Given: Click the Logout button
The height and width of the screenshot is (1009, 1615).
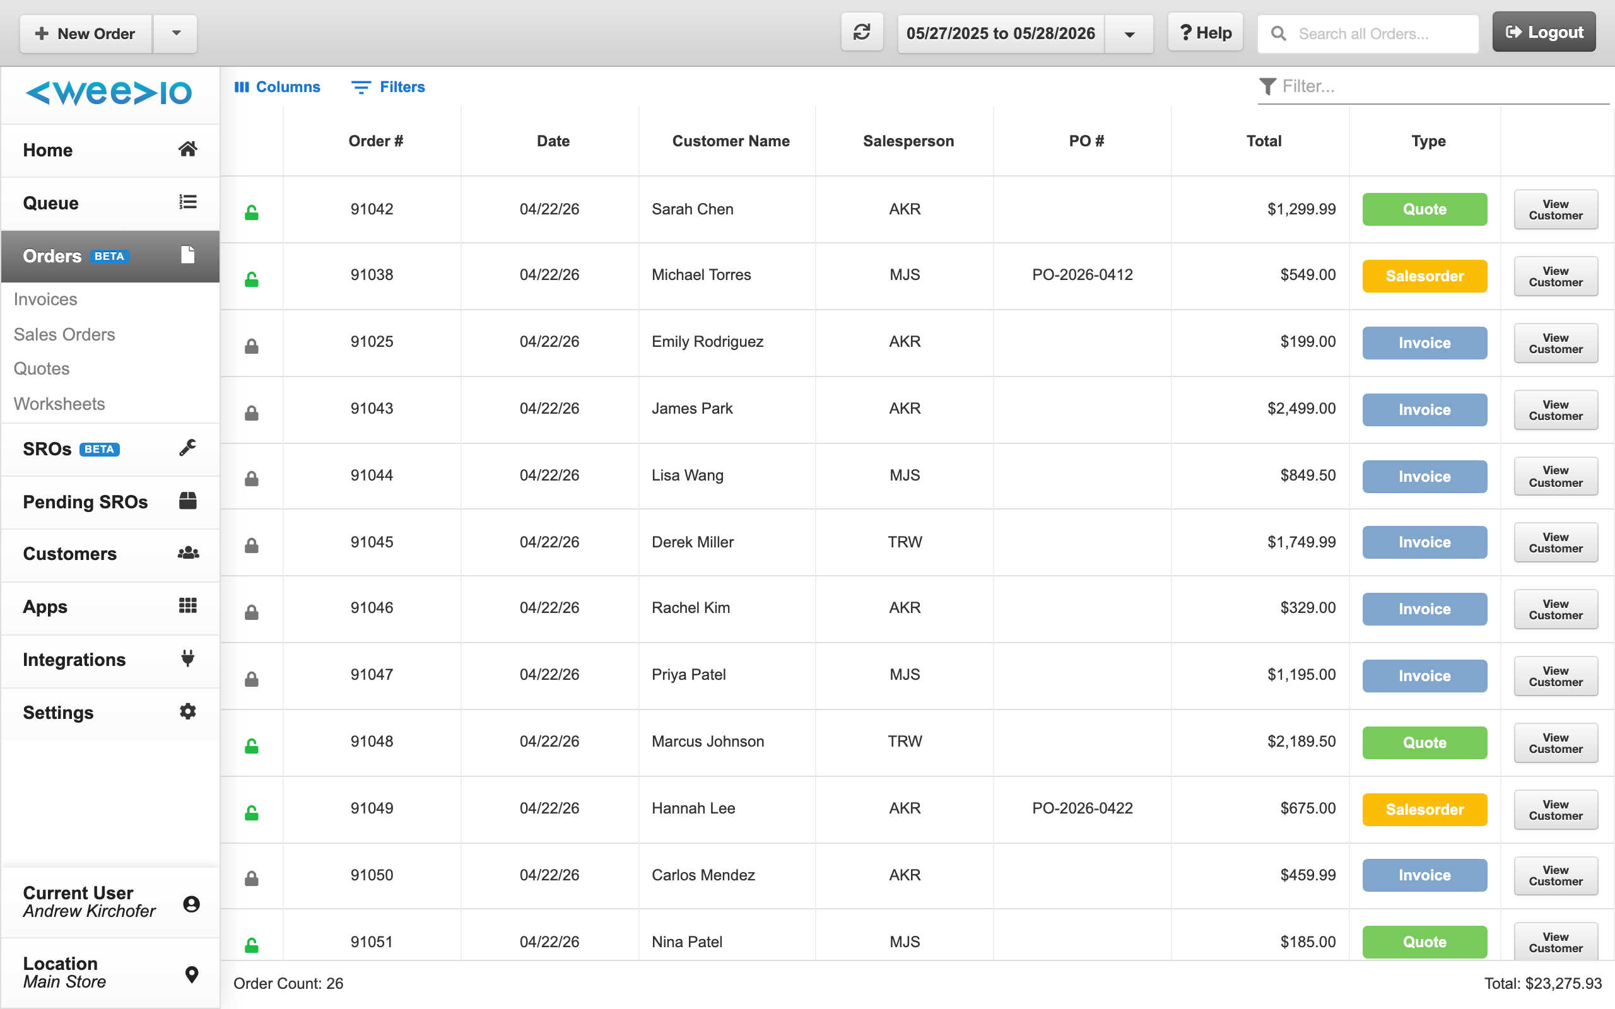Looking at the screenshot, I should point(1544,32).
